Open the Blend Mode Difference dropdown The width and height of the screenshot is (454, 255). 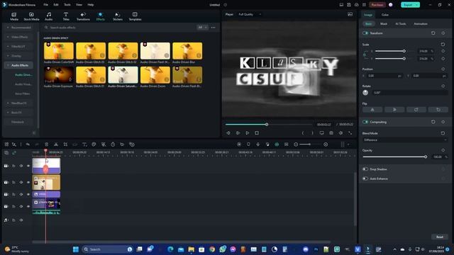tap(405, 140)
